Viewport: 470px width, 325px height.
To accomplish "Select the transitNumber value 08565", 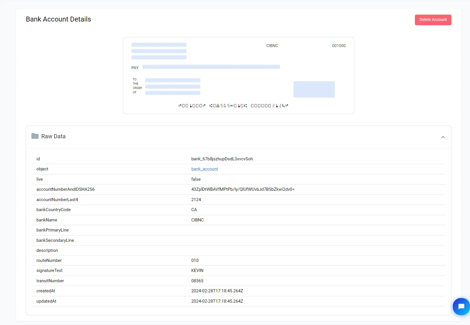I will (x=197, y=281).
